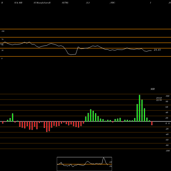This screenshot has width=171, height=171.
Task: Click the 20 label on the MR axis
Action: pos(167,118)
